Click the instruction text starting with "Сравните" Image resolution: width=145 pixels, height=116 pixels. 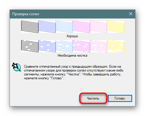[x=74, y=72]
